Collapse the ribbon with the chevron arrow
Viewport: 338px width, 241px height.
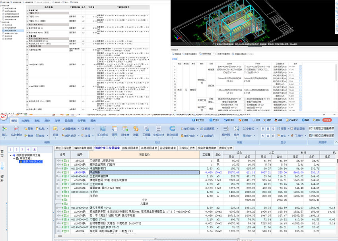click(336, 142)
